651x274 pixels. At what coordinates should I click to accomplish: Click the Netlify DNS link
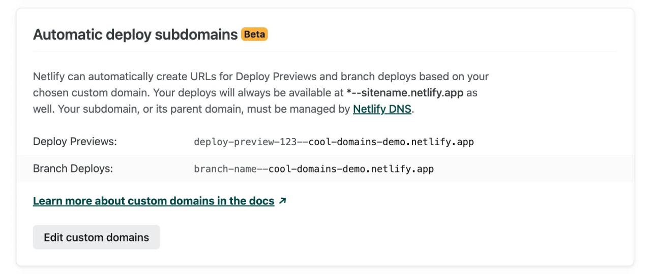click(x=382, y=109)
